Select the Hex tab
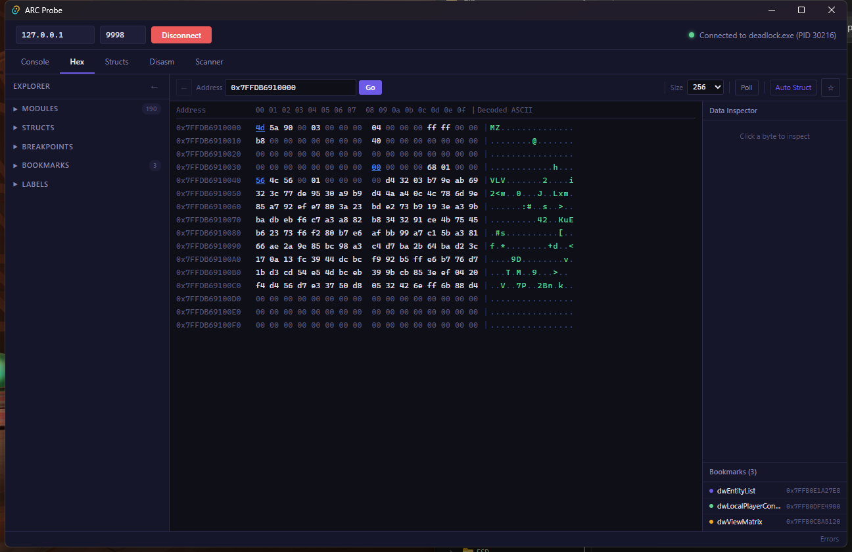This screenshot has width=852, height=552. point(77,62)
